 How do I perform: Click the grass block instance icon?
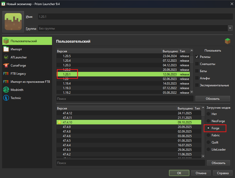coord(13,22)
